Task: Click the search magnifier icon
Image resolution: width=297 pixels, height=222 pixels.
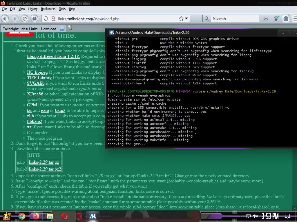Action: [207, 18]
